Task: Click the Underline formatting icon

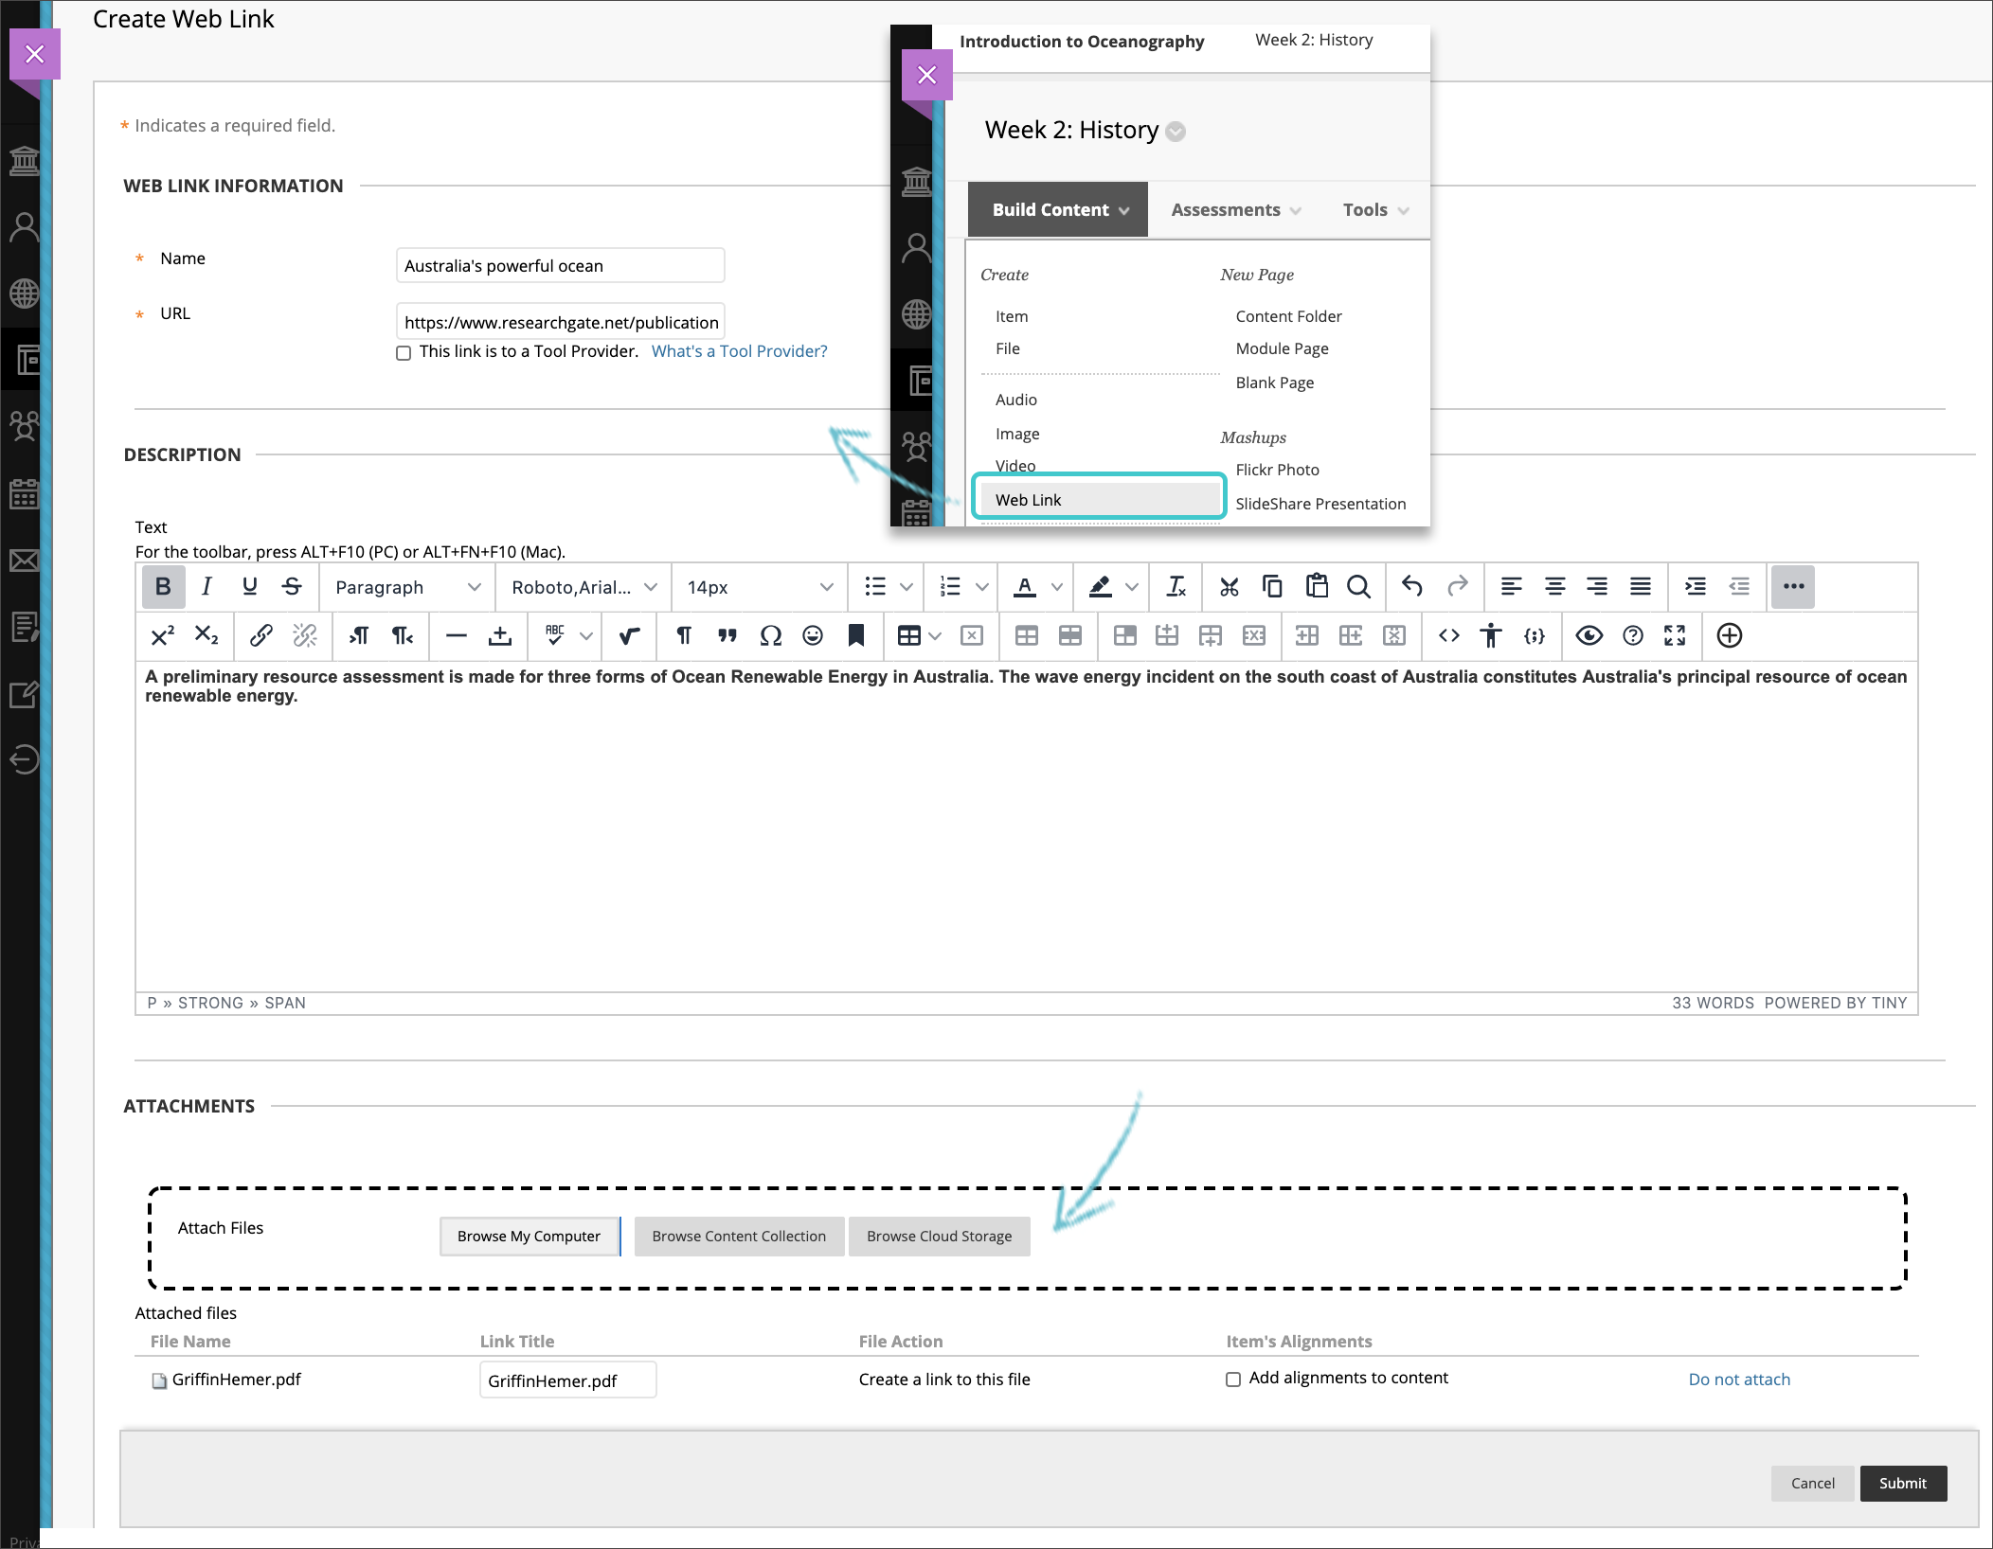Action: coord(249,585)
